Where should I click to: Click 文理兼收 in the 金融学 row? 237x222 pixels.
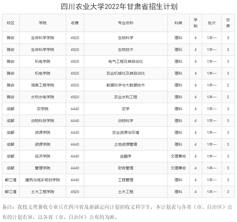point(178,156)
